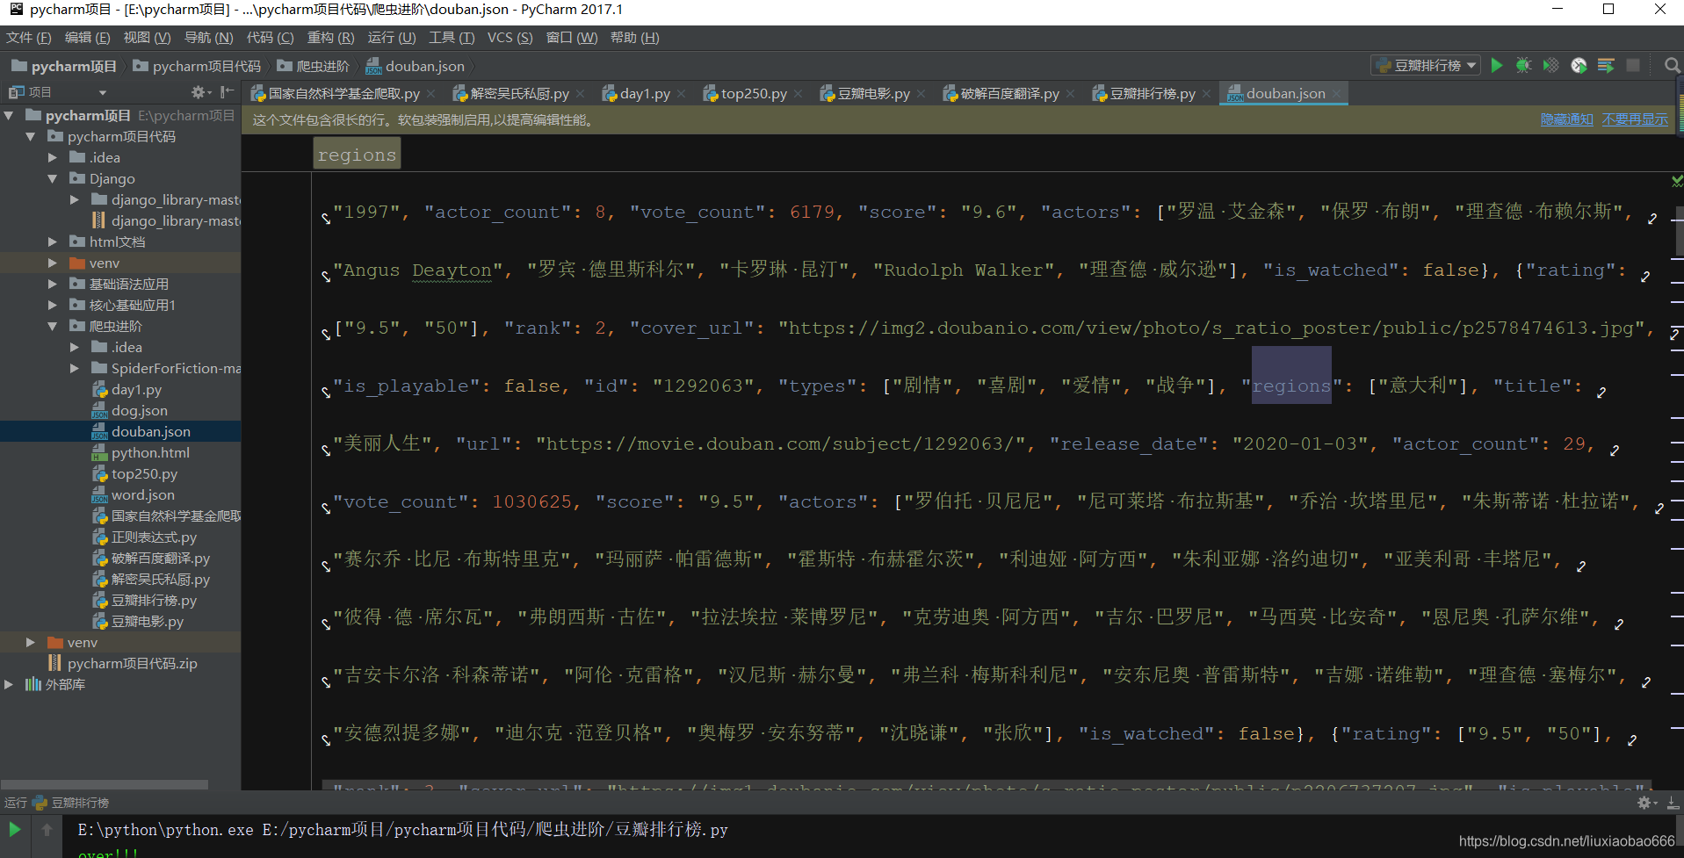Image resolution: width=1684 pixels, height=858 pixels.
Task: Open Search Everywhere magnifier icon
Action: [1672, 65]
